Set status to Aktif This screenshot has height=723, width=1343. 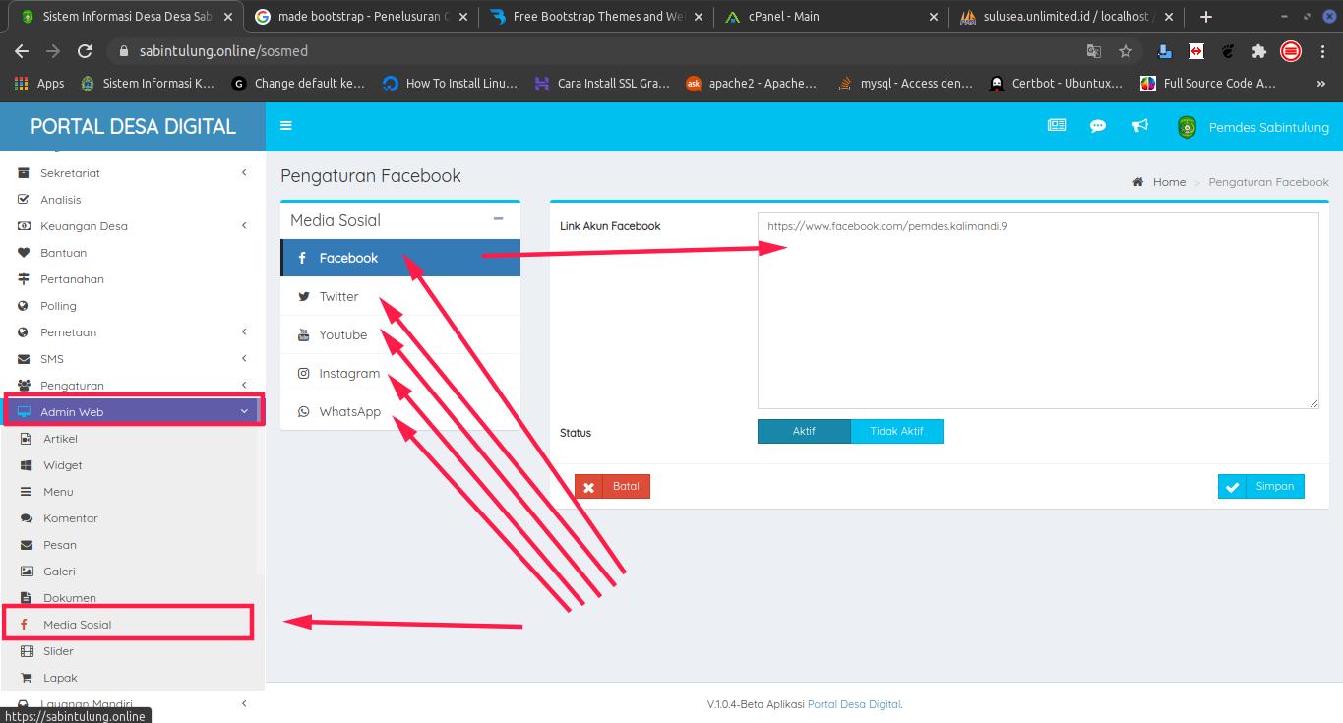coord(803,431)
